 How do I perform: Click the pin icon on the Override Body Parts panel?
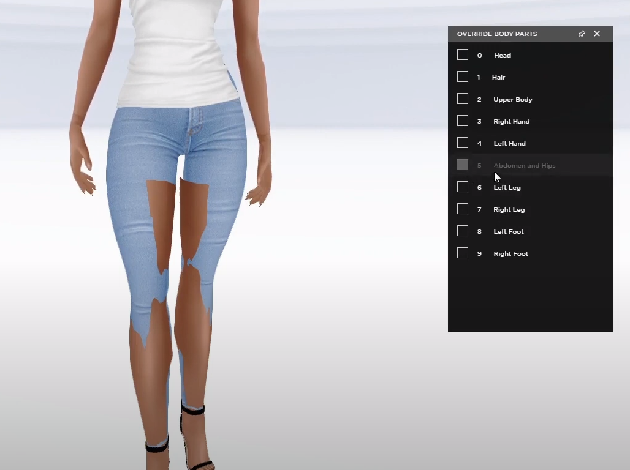pyautogui.click(x=581, y=34)
